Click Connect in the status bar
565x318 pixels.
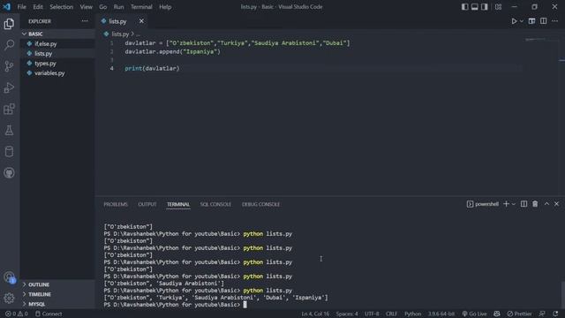[49, 314]
